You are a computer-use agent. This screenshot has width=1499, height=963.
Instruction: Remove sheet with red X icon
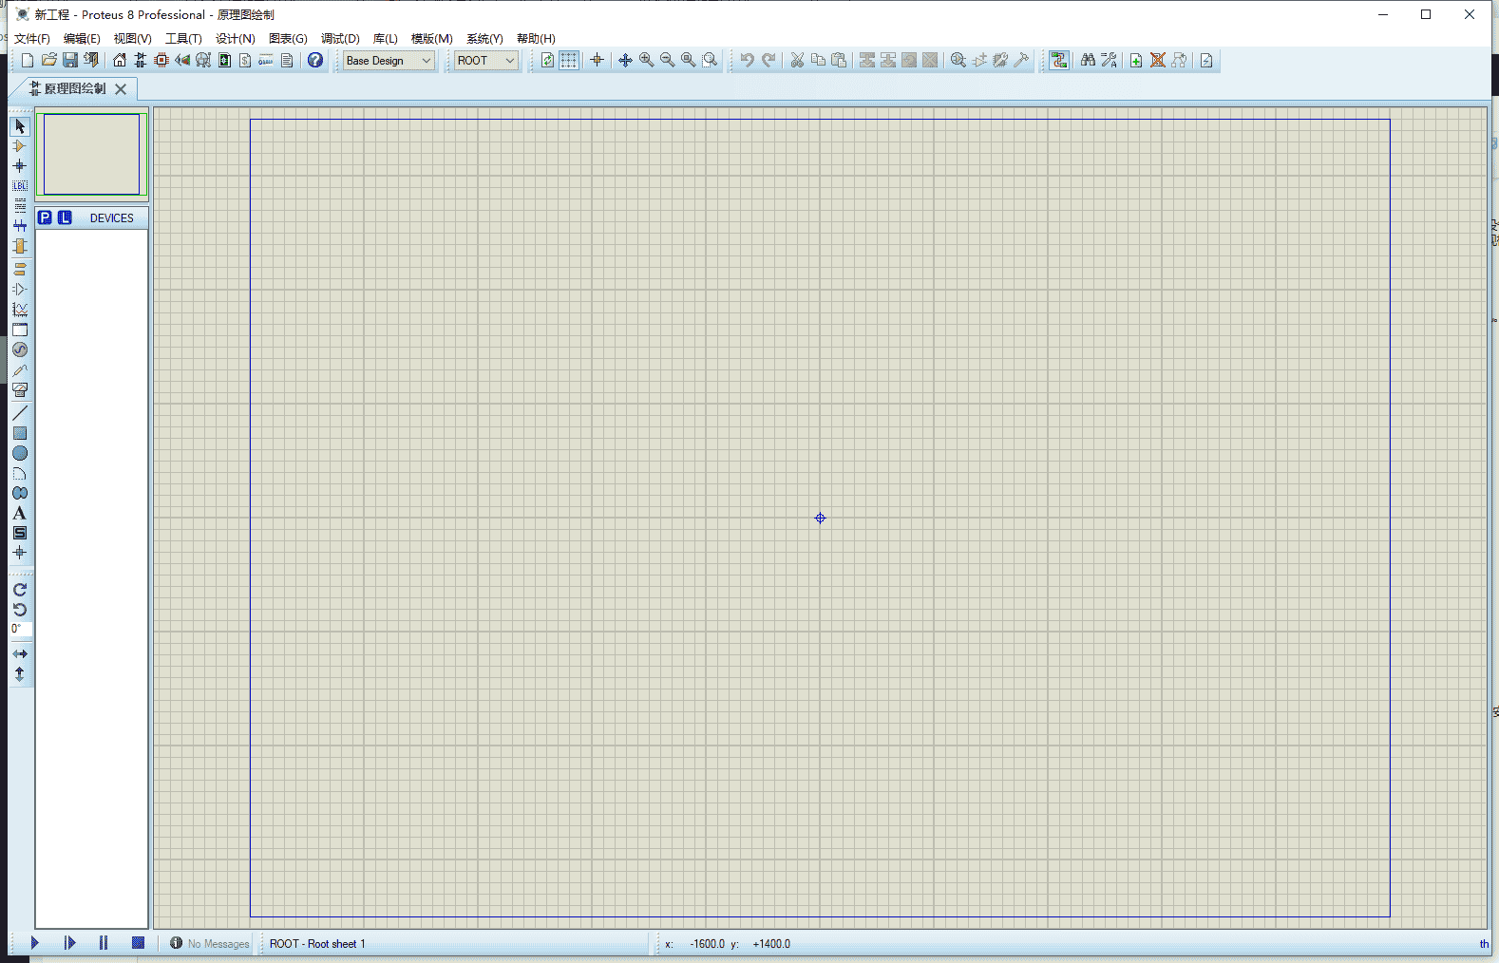1158,60
